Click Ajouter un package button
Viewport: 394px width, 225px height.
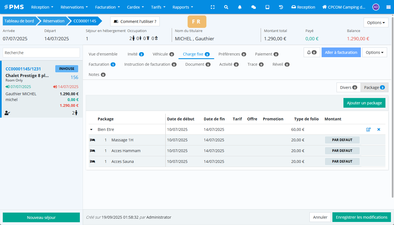[364, 103]
